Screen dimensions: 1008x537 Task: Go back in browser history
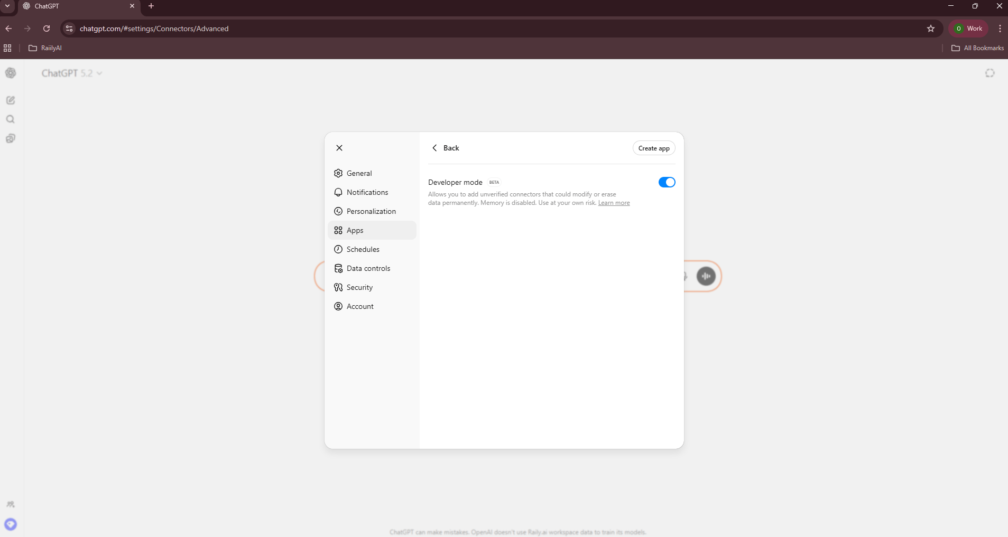pyautogui.click(x=8, y=29)
